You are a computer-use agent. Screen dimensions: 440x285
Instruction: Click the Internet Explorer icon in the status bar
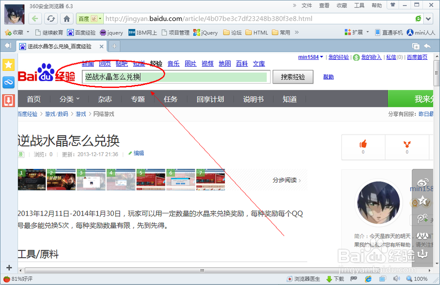click(368, 278)
